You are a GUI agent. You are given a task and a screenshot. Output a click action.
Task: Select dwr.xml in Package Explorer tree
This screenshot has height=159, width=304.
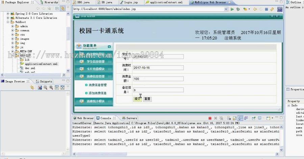tap(30, 68)
